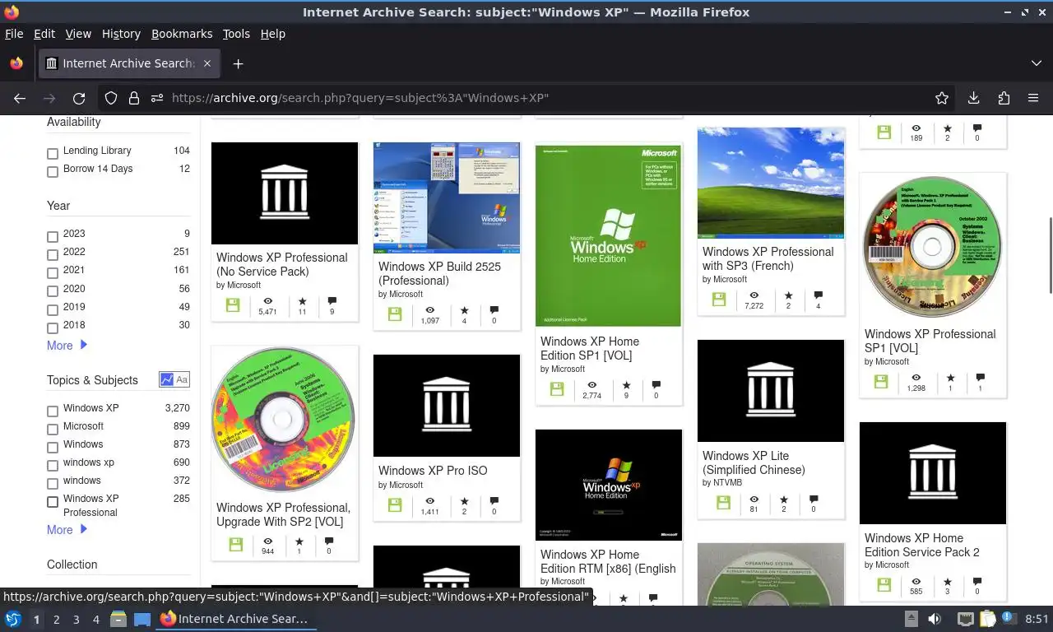Open Windows XP Build 2525 (Professional) title link
Image resolution: width=1053 pixels, height=632 pixels.
click(439, 273)
